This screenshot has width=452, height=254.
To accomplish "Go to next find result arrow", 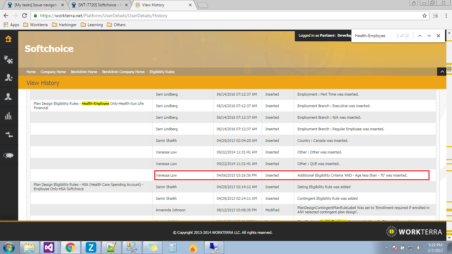I will point(429,36).
